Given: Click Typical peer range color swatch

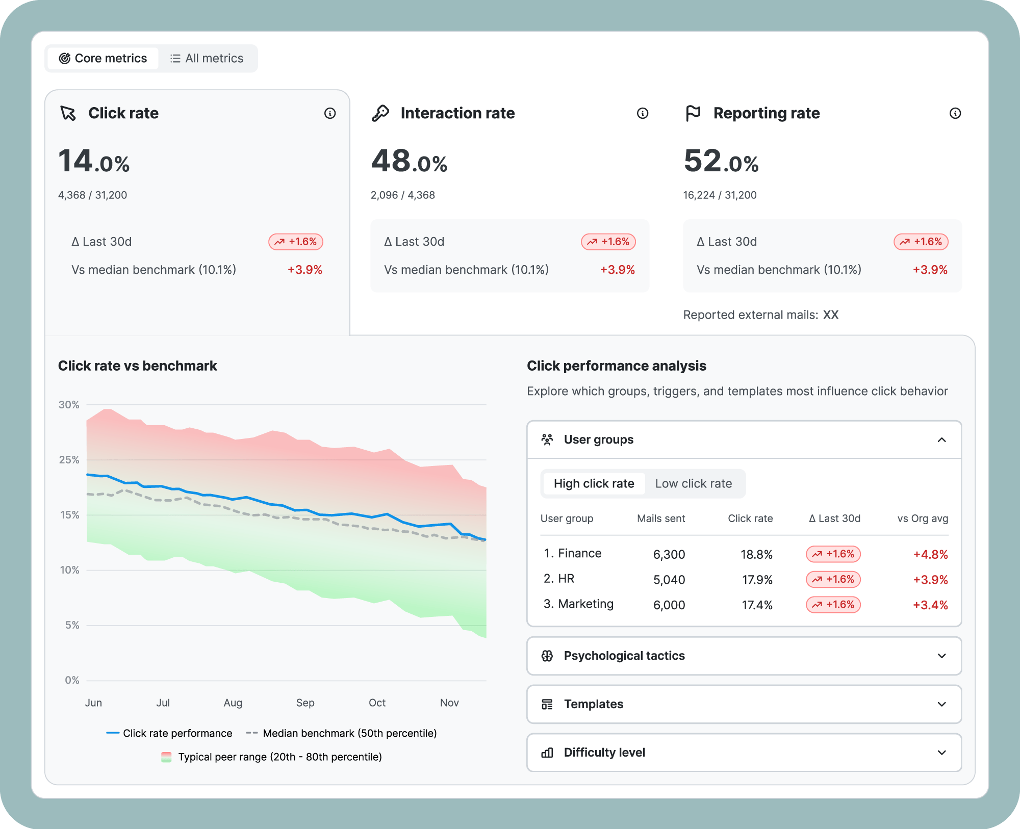Looking at the screenshot, I should (166, 757).
